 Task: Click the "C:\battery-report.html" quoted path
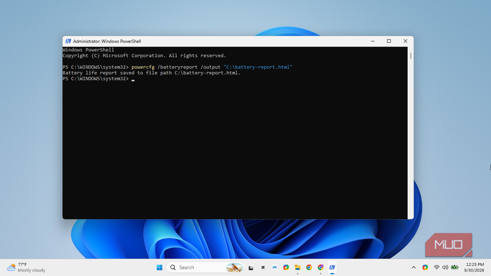click(258, 67)
